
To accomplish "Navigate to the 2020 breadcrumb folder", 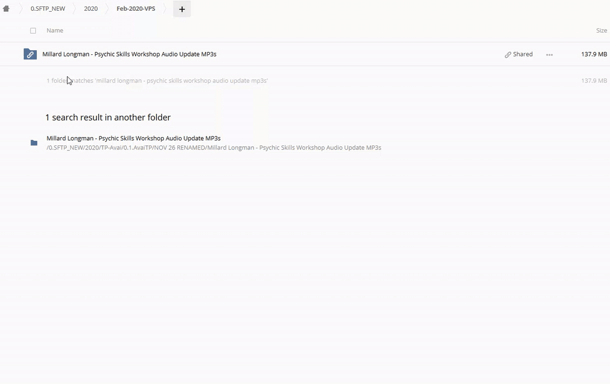I will point(91,9).
